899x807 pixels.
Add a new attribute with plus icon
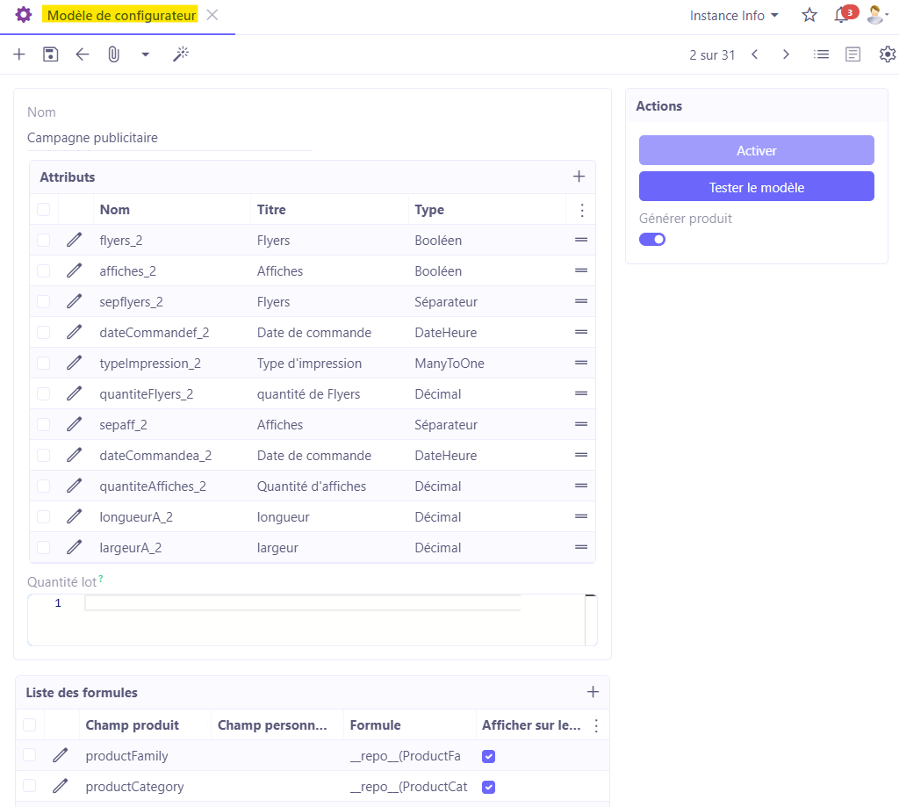(579, 177)
